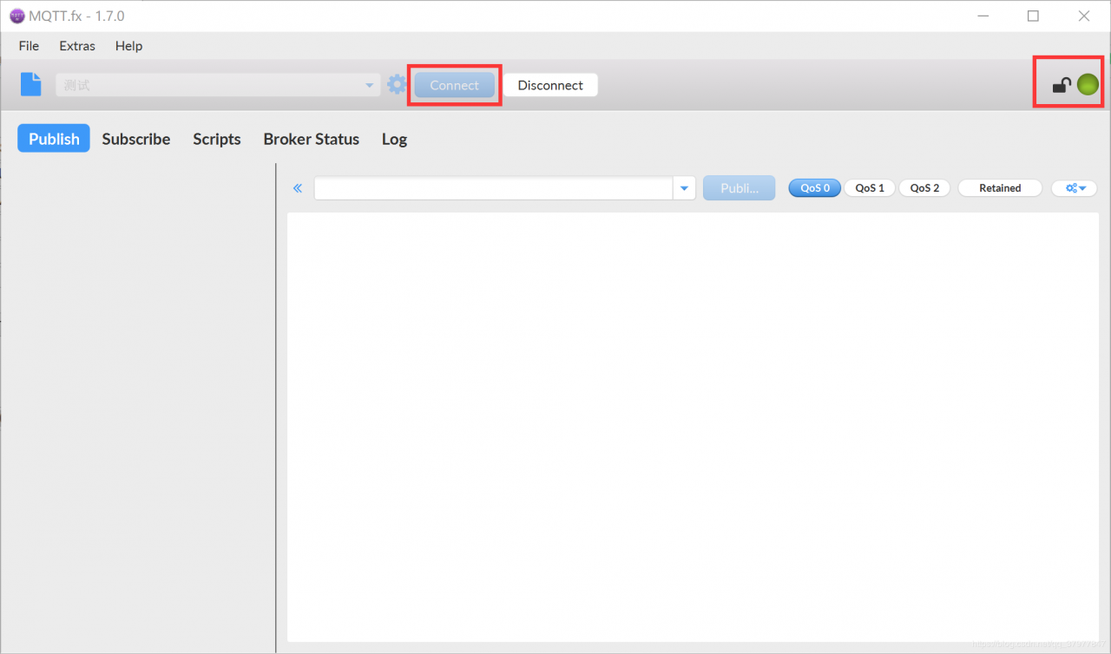Select QoS 0 option
This screenshot has width=1111, height=654.
click(815, 188)
